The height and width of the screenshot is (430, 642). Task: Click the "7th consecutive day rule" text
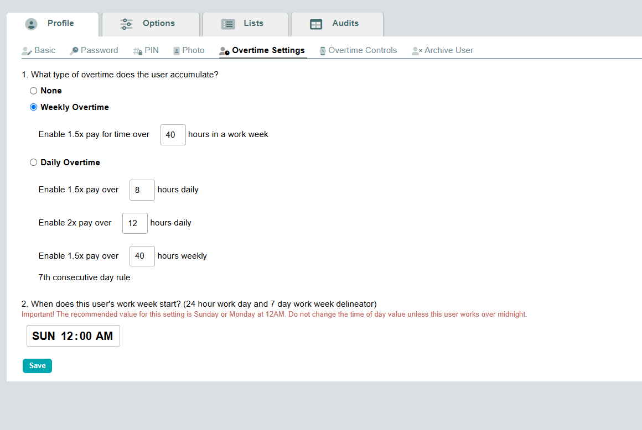coord(84,277)
